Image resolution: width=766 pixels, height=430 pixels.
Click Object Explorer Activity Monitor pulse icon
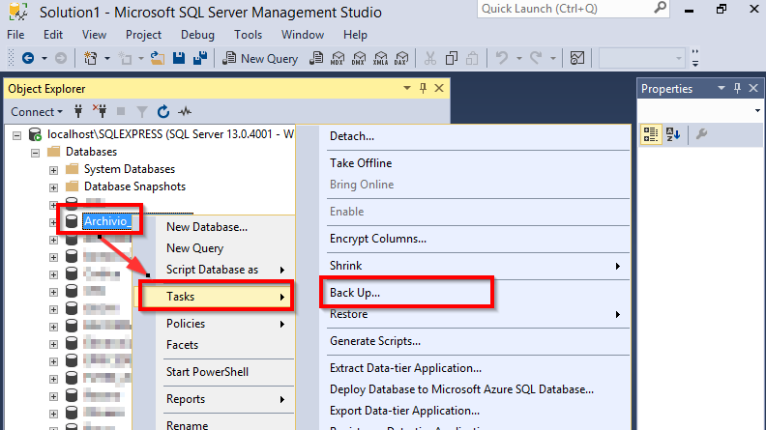185,112
